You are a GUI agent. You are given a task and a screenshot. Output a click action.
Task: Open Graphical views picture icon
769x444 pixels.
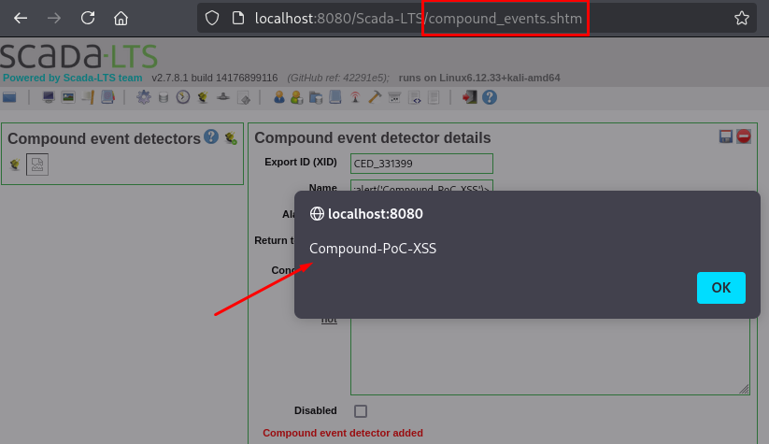pyautogui.click(x=68, y=97)
